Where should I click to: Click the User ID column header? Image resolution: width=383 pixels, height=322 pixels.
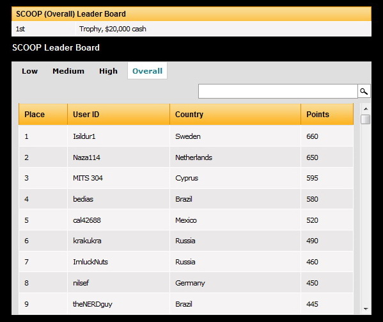coord(119,114)
